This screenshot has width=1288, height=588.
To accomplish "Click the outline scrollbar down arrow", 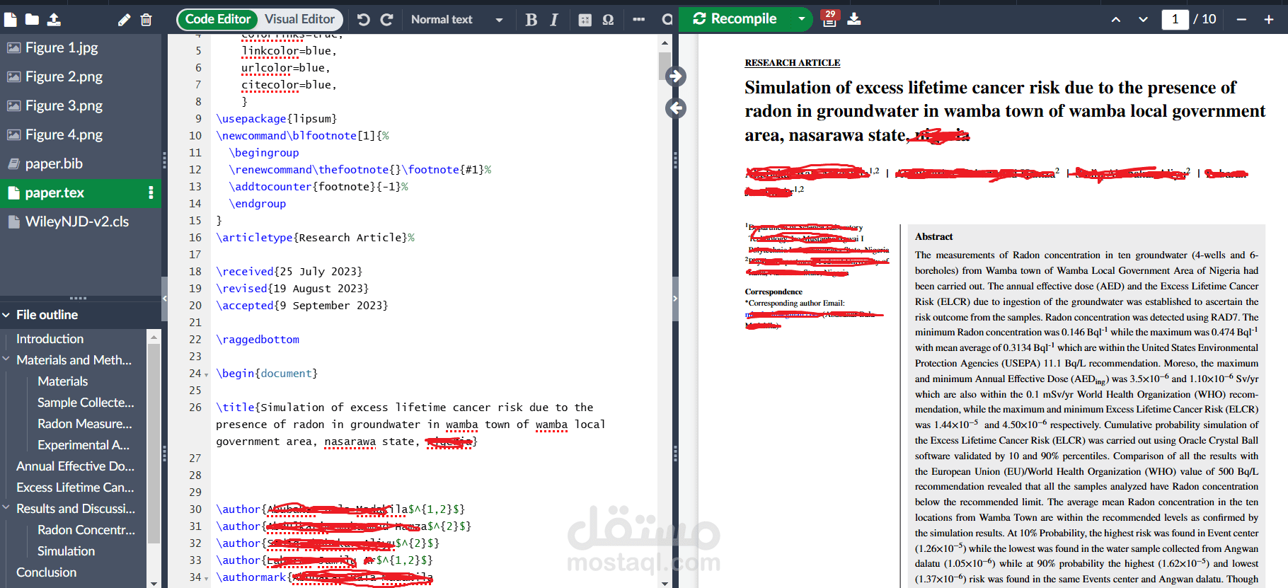I will 154,582.
